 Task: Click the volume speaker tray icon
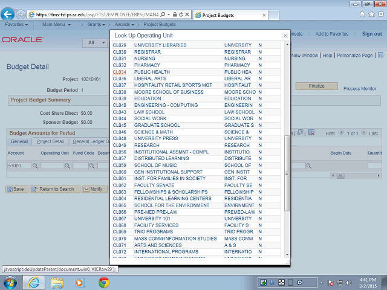tap(349, 283)
